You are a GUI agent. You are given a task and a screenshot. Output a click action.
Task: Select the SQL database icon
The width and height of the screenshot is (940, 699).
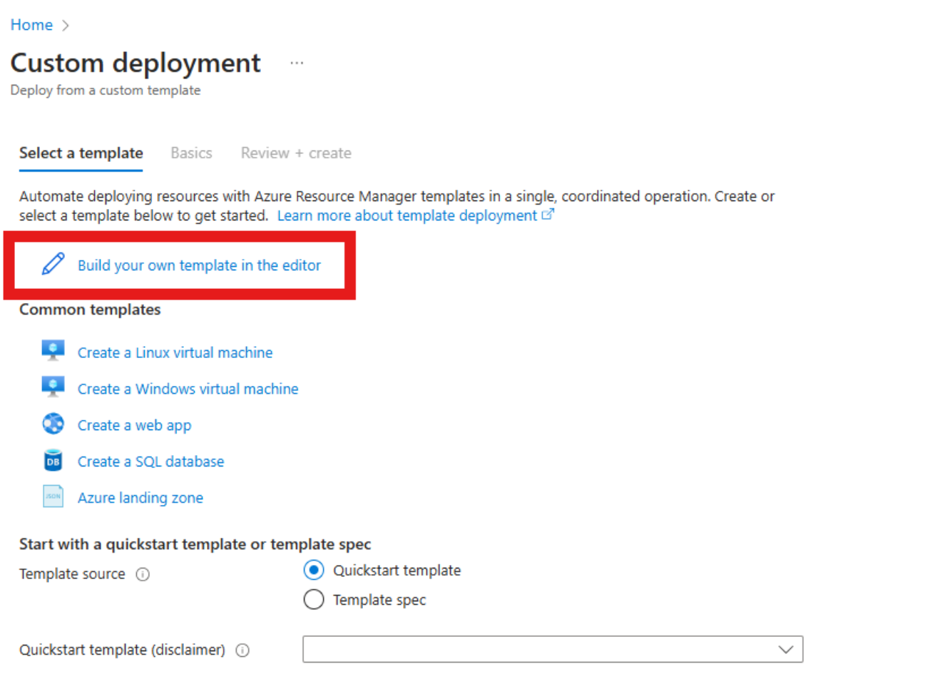click(x=52, y=460)
